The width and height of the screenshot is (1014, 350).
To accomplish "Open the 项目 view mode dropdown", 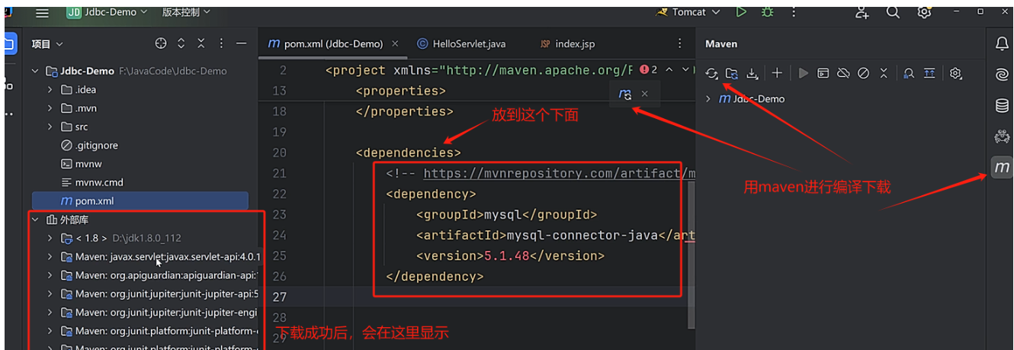I will (x=47, y=44).
